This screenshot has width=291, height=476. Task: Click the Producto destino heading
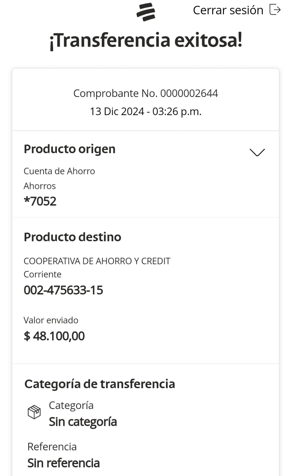tap(72, 237)
